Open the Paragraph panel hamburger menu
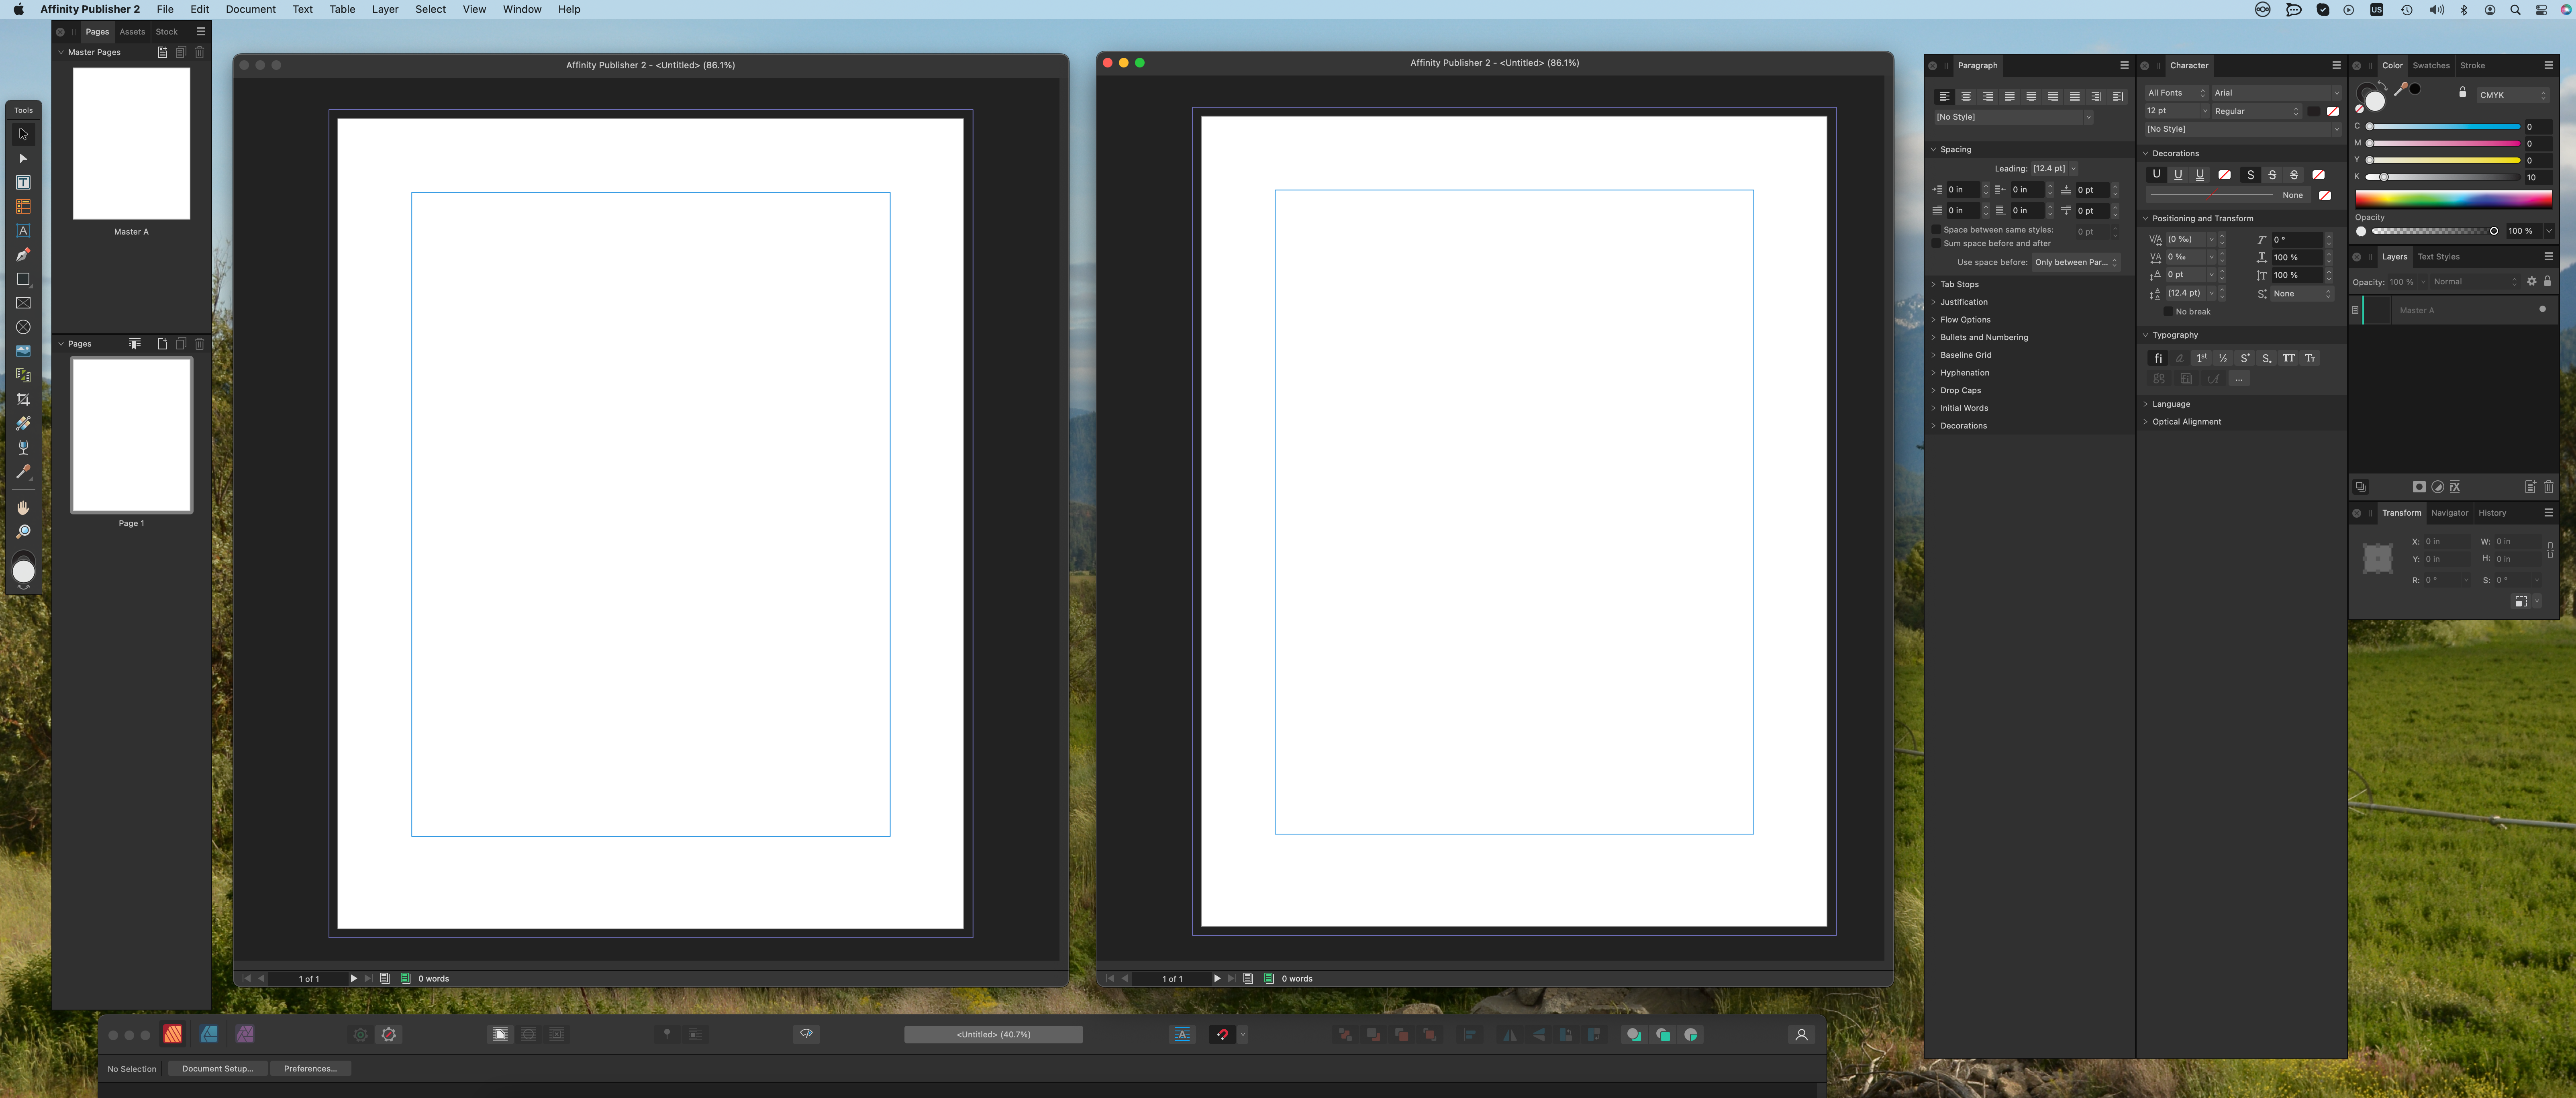The height and width of the screenshot is (1098, 2576). pyautogui.click(x=2124, y=65)
